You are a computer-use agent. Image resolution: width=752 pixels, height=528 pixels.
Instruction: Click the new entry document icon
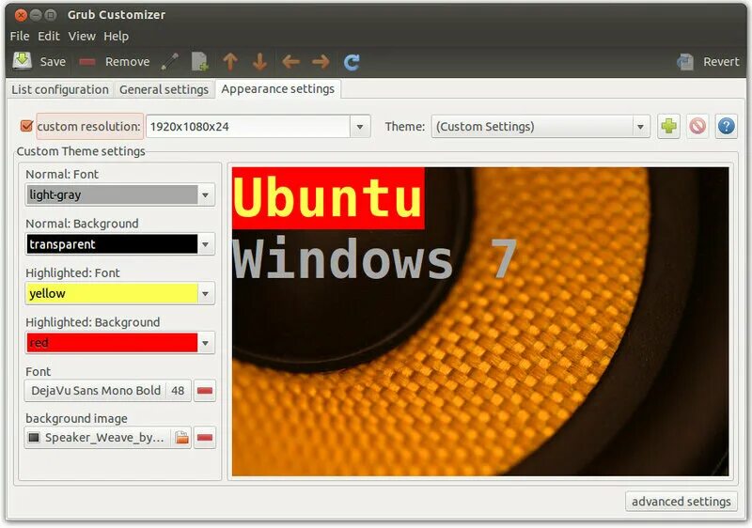click(x=199, y=62)
